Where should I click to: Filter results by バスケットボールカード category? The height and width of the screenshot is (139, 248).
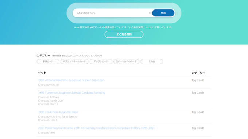(74, 61)
